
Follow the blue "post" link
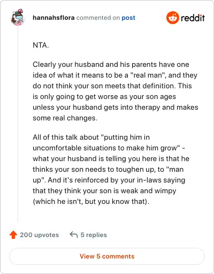point(128,18)
